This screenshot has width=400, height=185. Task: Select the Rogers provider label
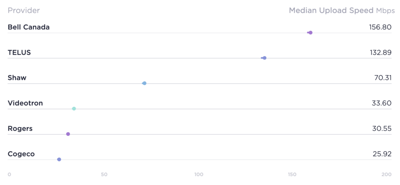click(x=20, y=129)
